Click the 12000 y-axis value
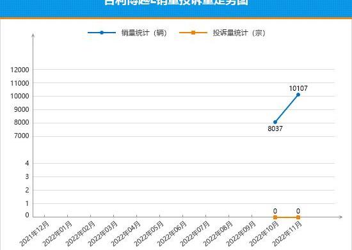This screenshot has height=250, width=352. tap(20, 70)
